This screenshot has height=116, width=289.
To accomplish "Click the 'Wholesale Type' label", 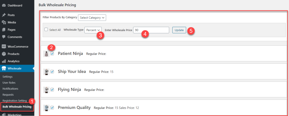I will pyautogui.click(x=74, y=30).
